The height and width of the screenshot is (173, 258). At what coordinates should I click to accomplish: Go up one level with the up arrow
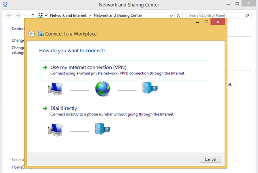(x=33, y=16)
